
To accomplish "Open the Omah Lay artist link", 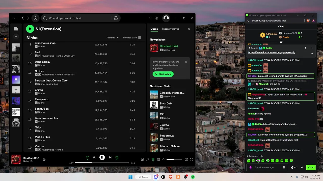I will tap(69, 56).
